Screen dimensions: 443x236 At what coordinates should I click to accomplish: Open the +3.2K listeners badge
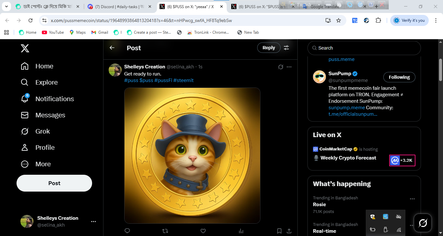coord(402,160)
